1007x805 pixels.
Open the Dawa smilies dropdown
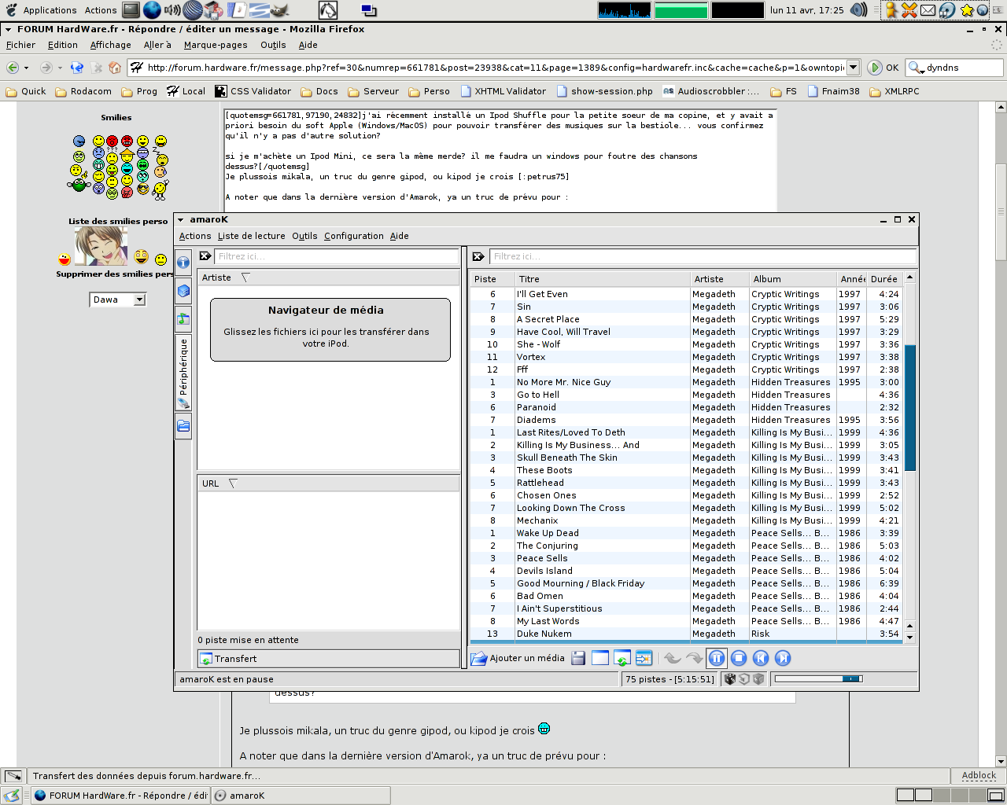click(139, 300)
